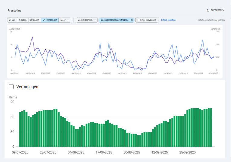Screen dimensions: 231x162
Task: Click the EXPORTEREN button
Action: [217, 10]
